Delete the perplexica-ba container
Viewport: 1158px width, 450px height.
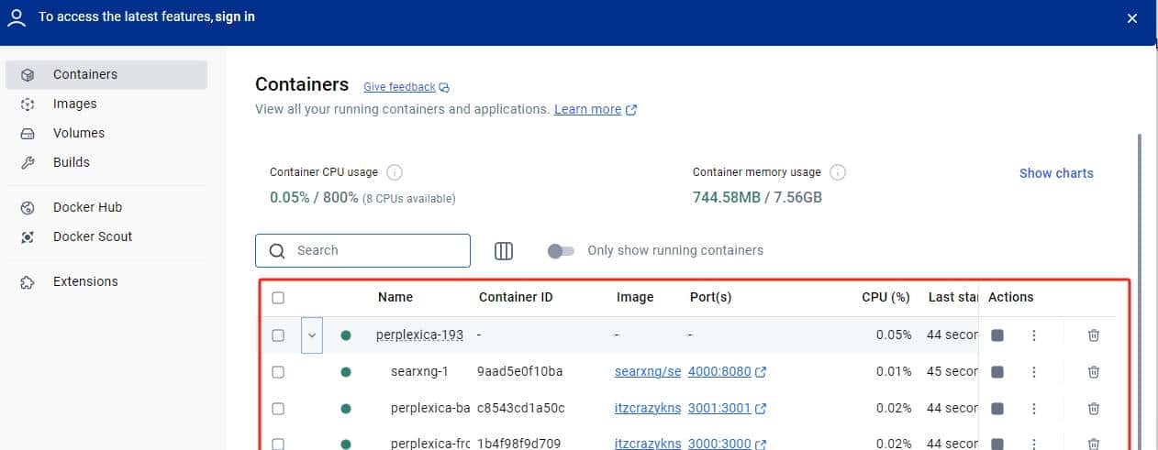pyautogui.click(x=1094, y=408)
